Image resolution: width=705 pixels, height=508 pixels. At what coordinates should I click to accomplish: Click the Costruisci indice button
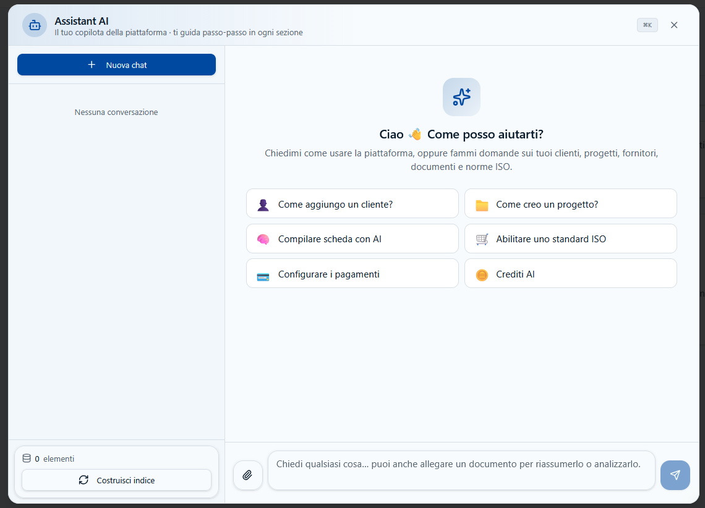pos(116,480)
